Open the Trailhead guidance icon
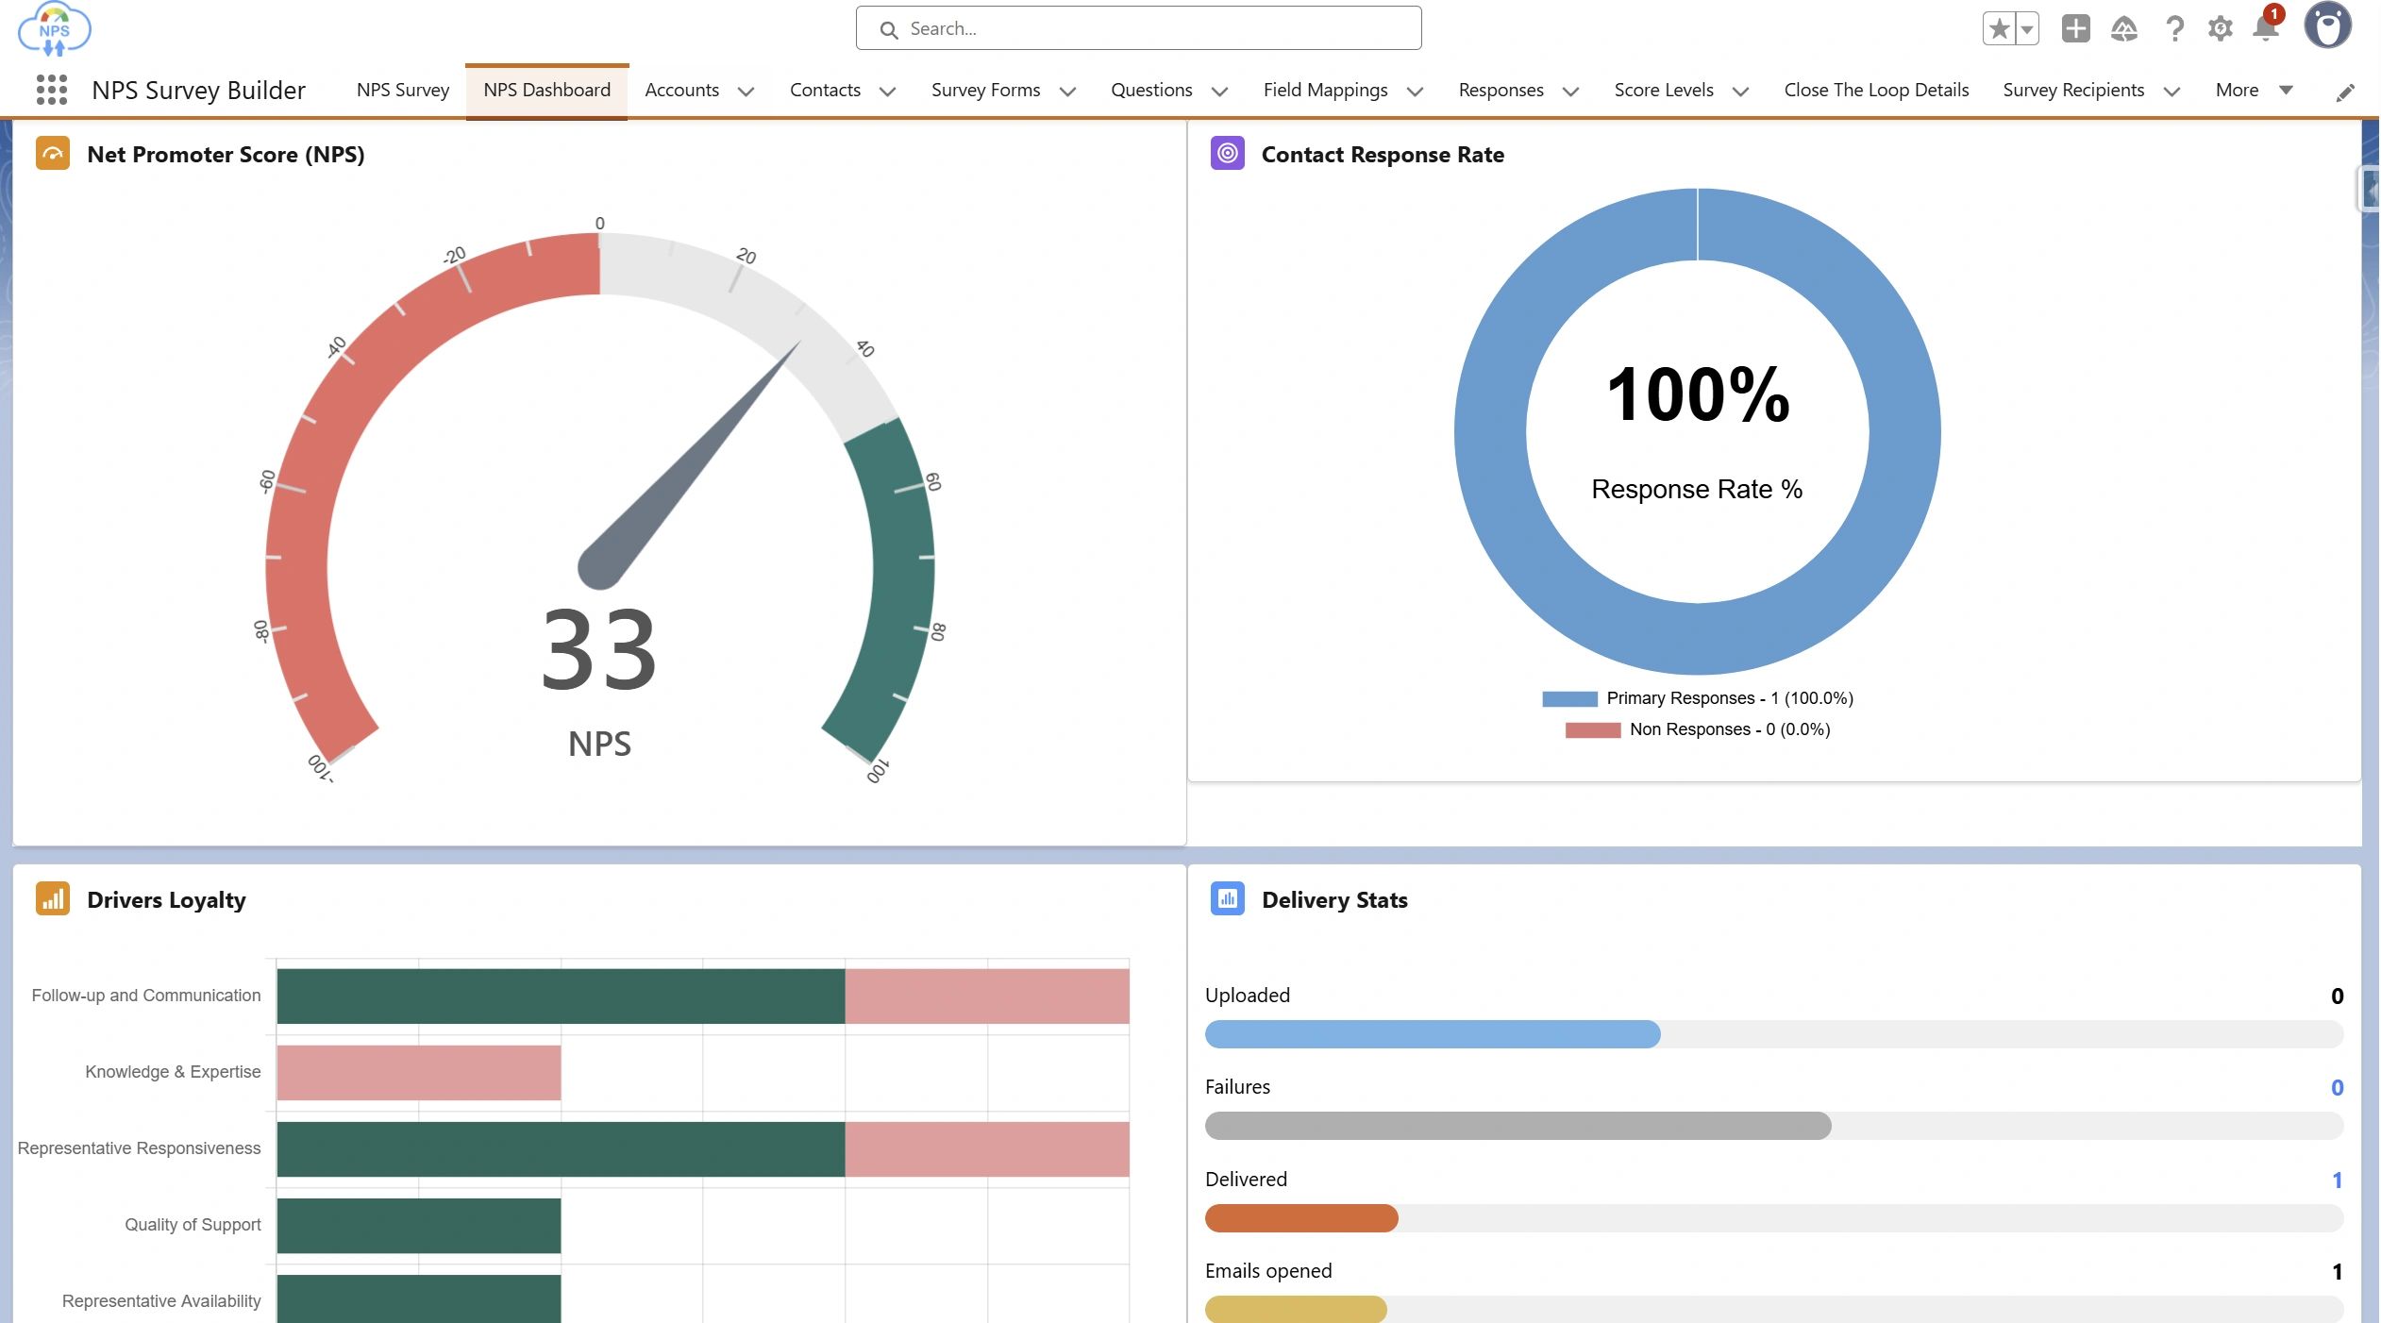This screenshot has height=1323, width=2381. pos(2124,28)
